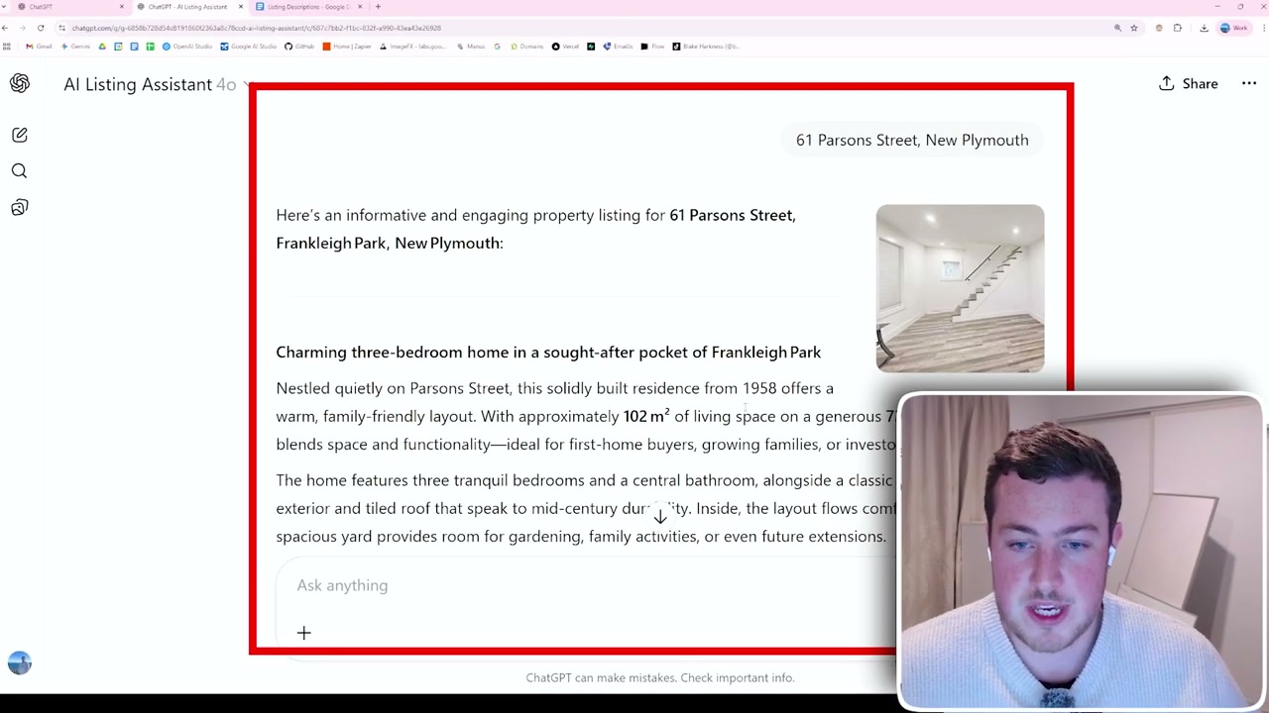Open the Flow bookmark
The width and height of the screenshot is (1269, 713).
[652, 47]
